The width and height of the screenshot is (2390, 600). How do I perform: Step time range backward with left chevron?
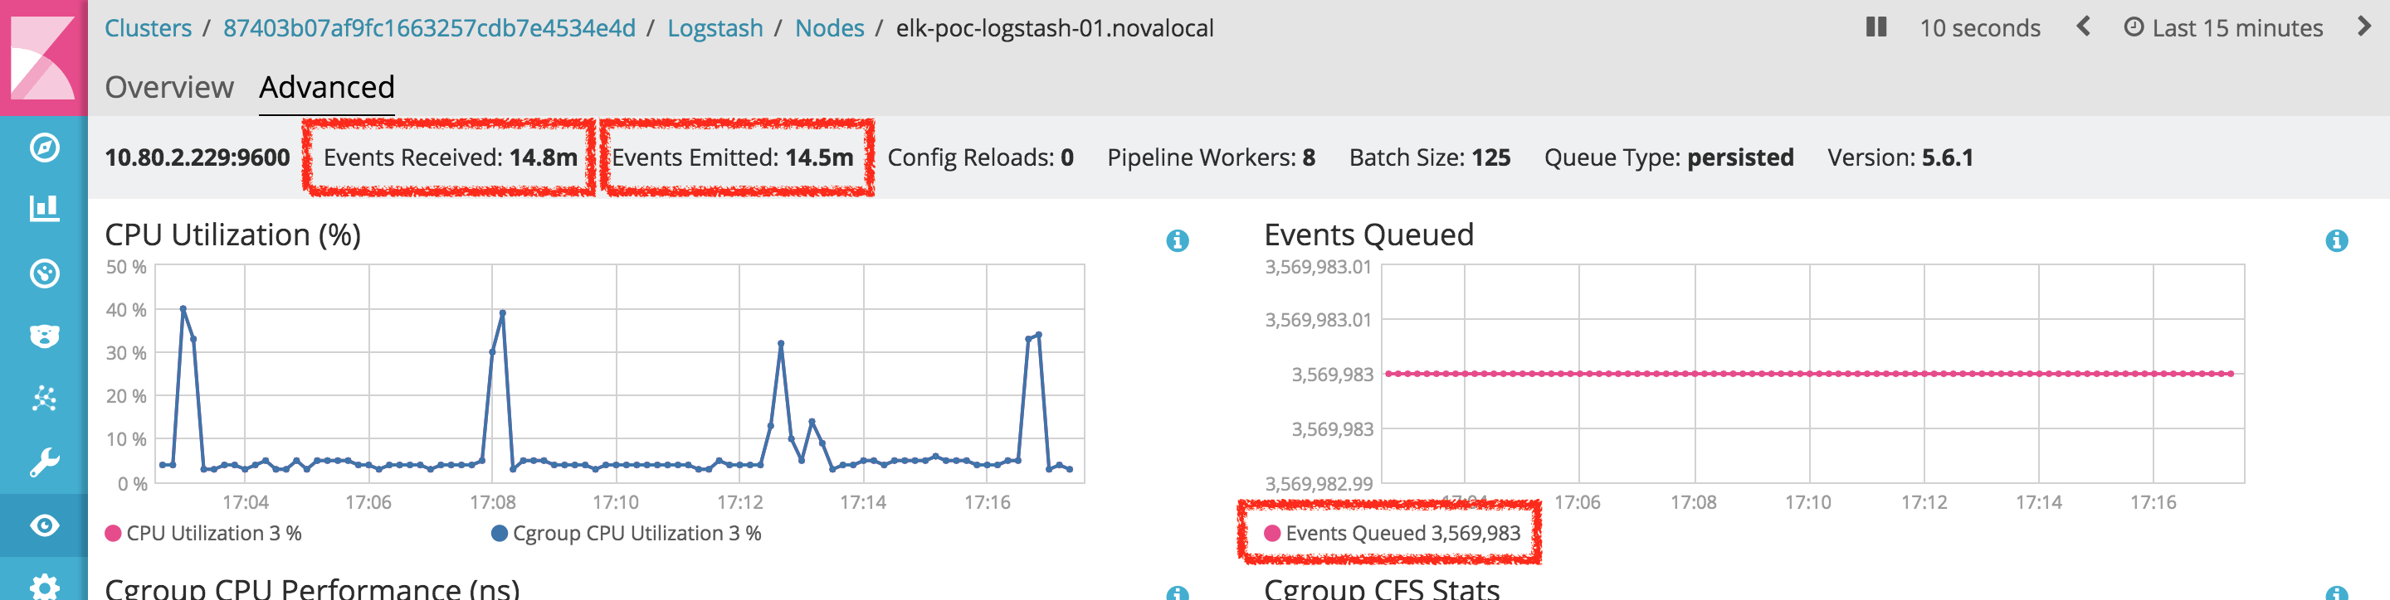point(2083,27)
